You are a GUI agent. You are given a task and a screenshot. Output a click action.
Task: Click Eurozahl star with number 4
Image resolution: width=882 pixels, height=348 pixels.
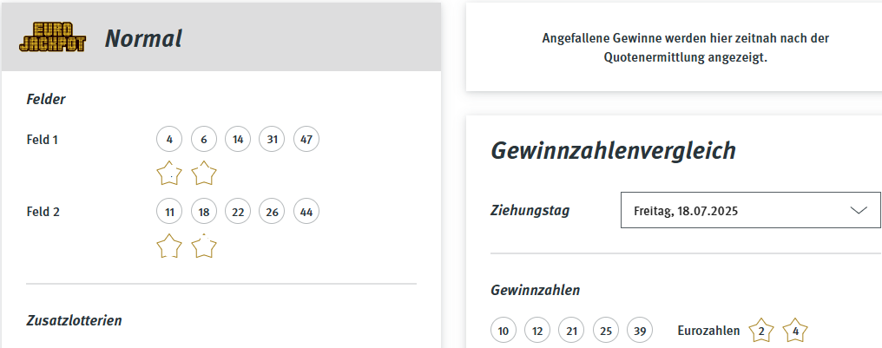click(x=794, y=331)
